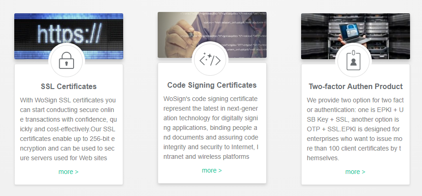Click the code brackets sparkle icon
422x196 pixels.
[210, 59]
